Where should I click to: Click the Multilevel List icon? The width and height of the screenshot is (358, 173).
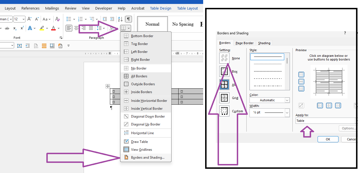coord(92,19)
